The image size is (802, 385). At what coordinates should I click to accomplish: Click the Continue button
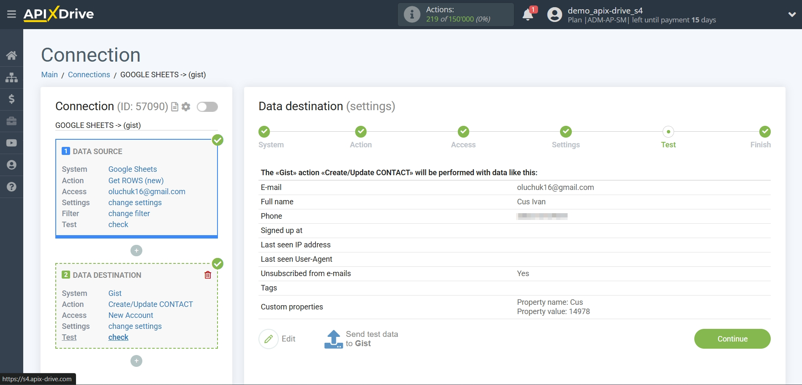732,339
